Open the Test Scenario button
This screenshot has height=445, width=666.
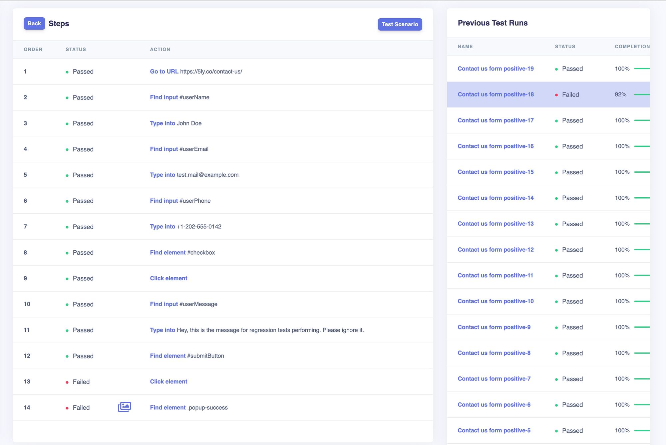[x=400, y=24]
